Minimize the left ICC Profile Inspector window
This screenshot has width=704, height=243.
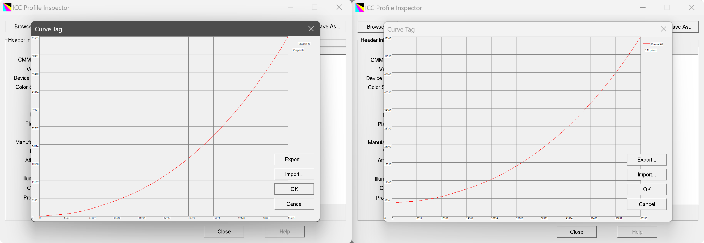290,7
